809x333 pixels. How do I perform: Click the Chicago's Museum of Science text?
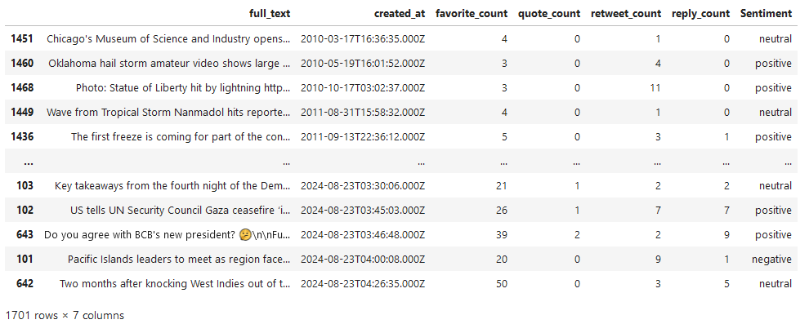168,38
